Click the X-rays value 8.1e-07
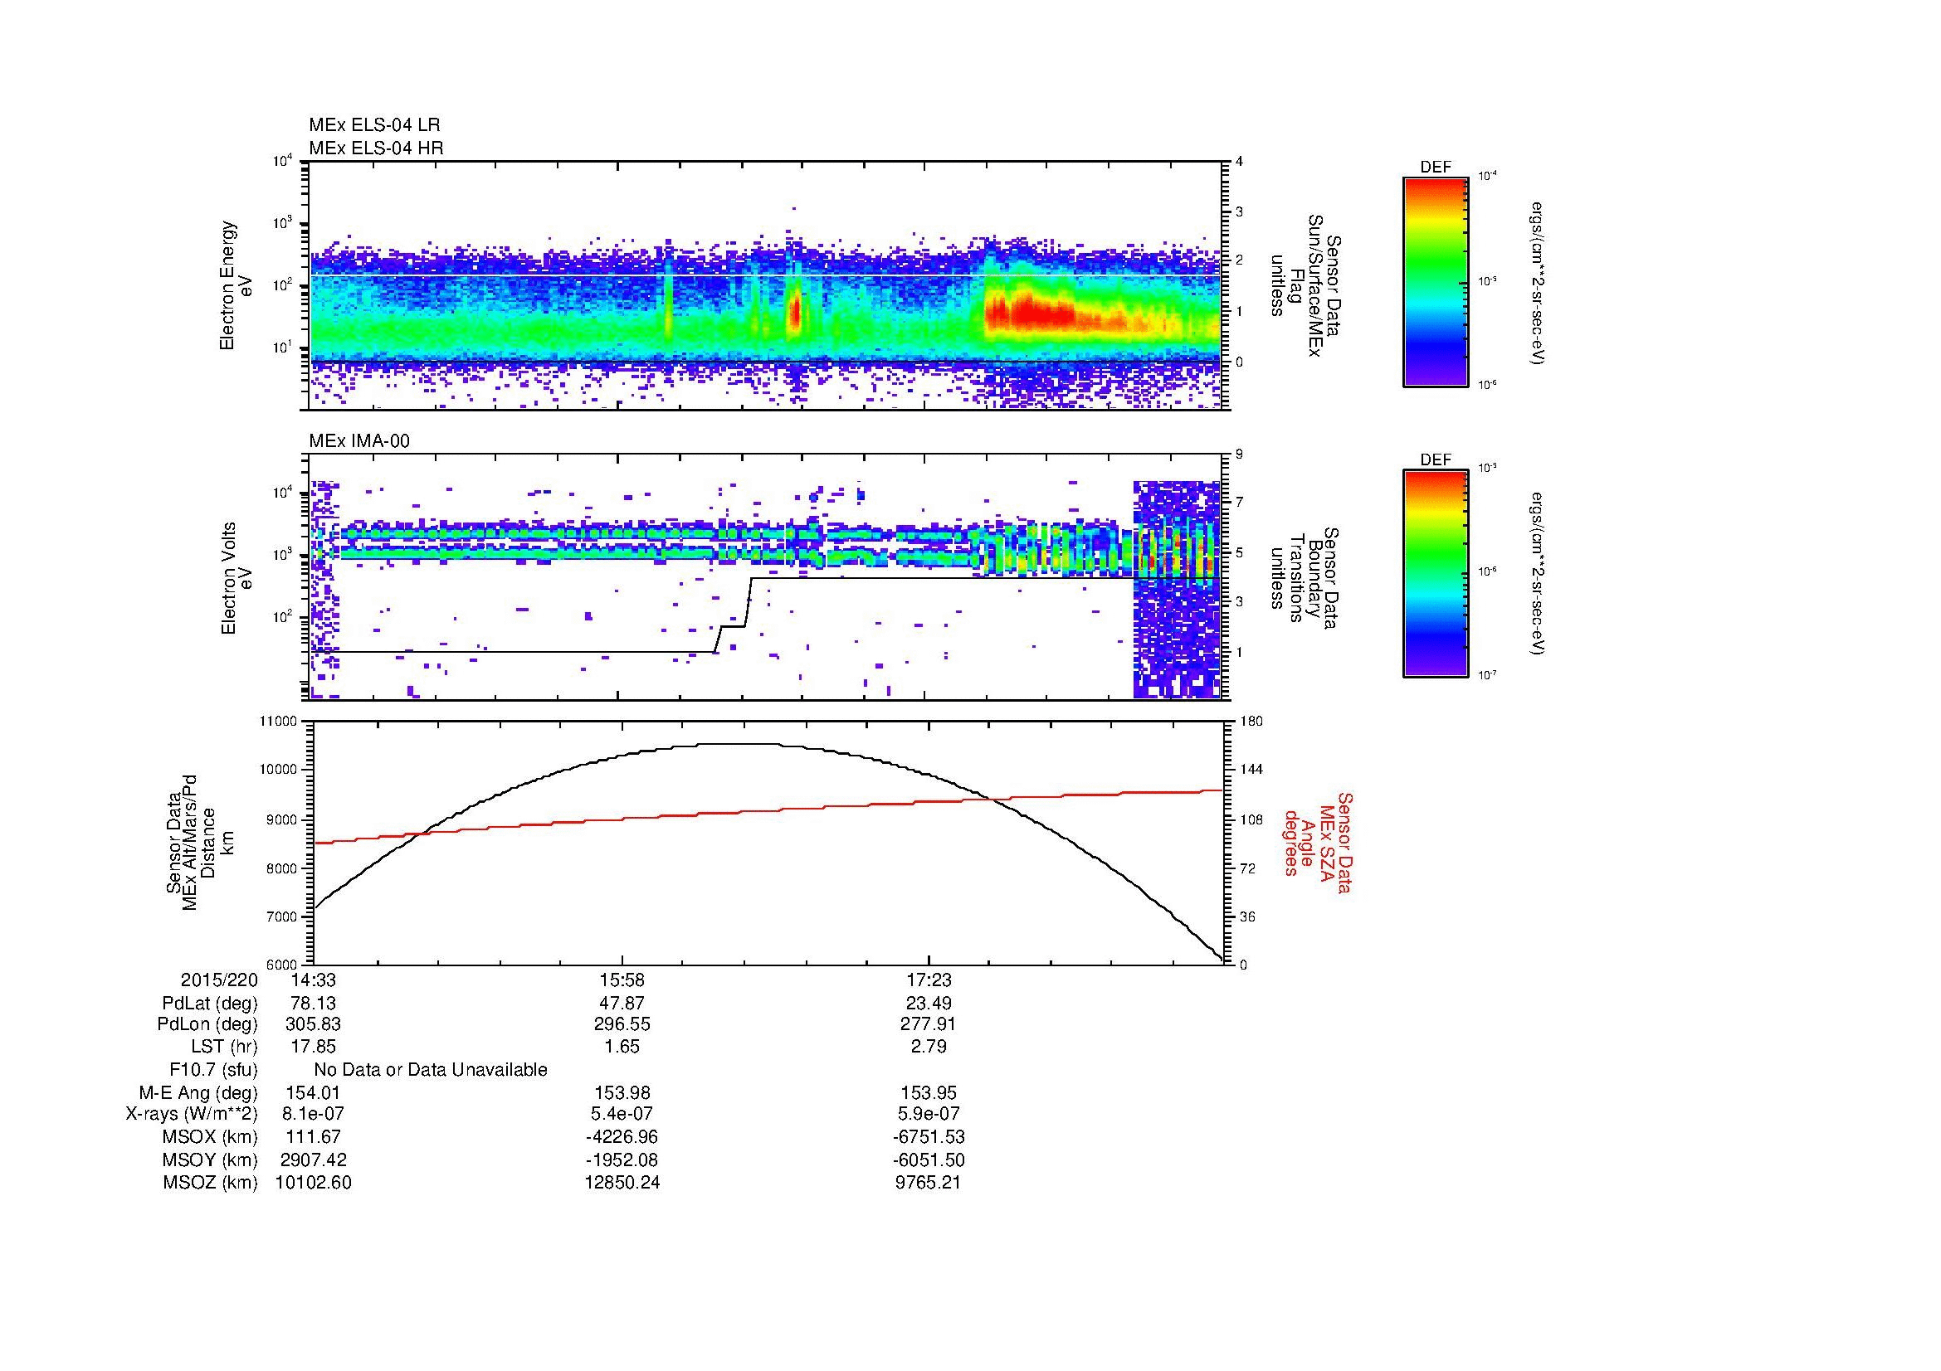This screenshot has height=1371, width=1941. [x=313, y=1114]
